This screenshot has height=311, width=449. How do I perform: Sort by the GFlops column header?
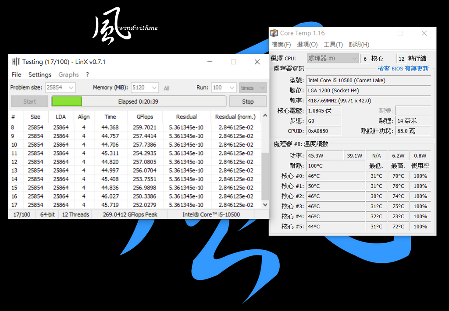pyautogui.click(x=145, y=117)
